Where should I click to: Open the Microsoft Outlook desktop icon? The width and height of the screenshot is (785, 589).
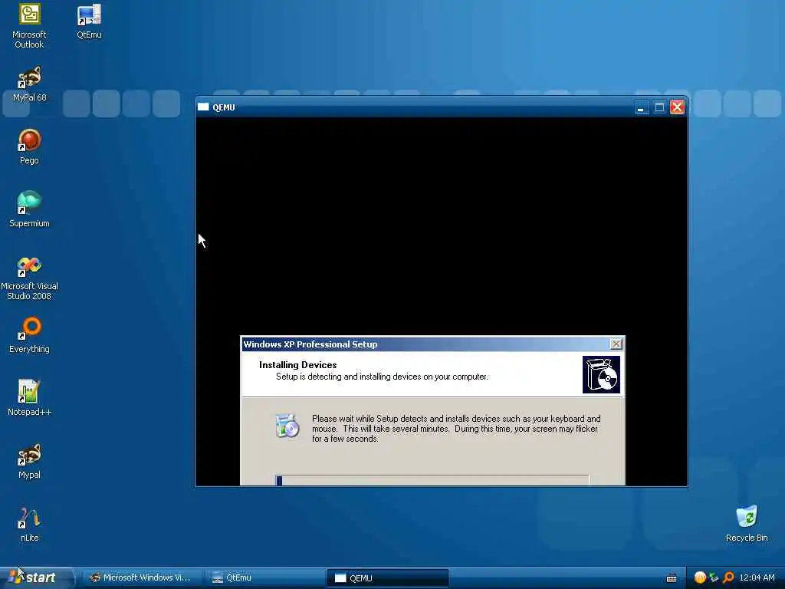(x=29, y=26)
